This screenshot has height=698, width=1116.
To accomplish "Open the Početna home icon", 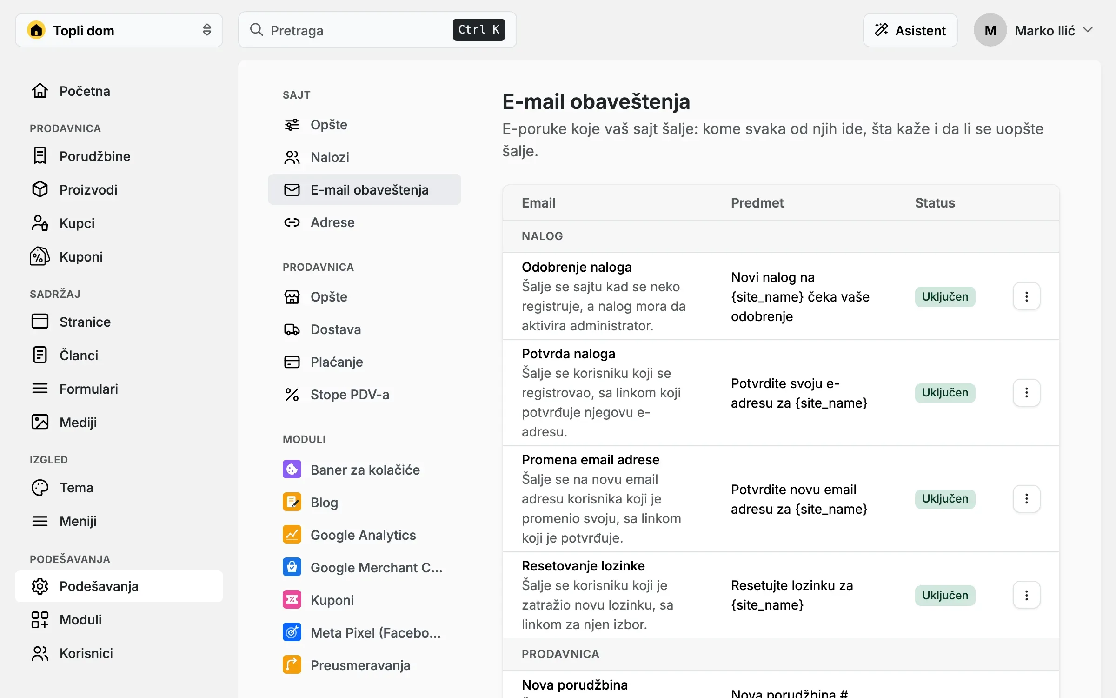I will pos(40,91).
